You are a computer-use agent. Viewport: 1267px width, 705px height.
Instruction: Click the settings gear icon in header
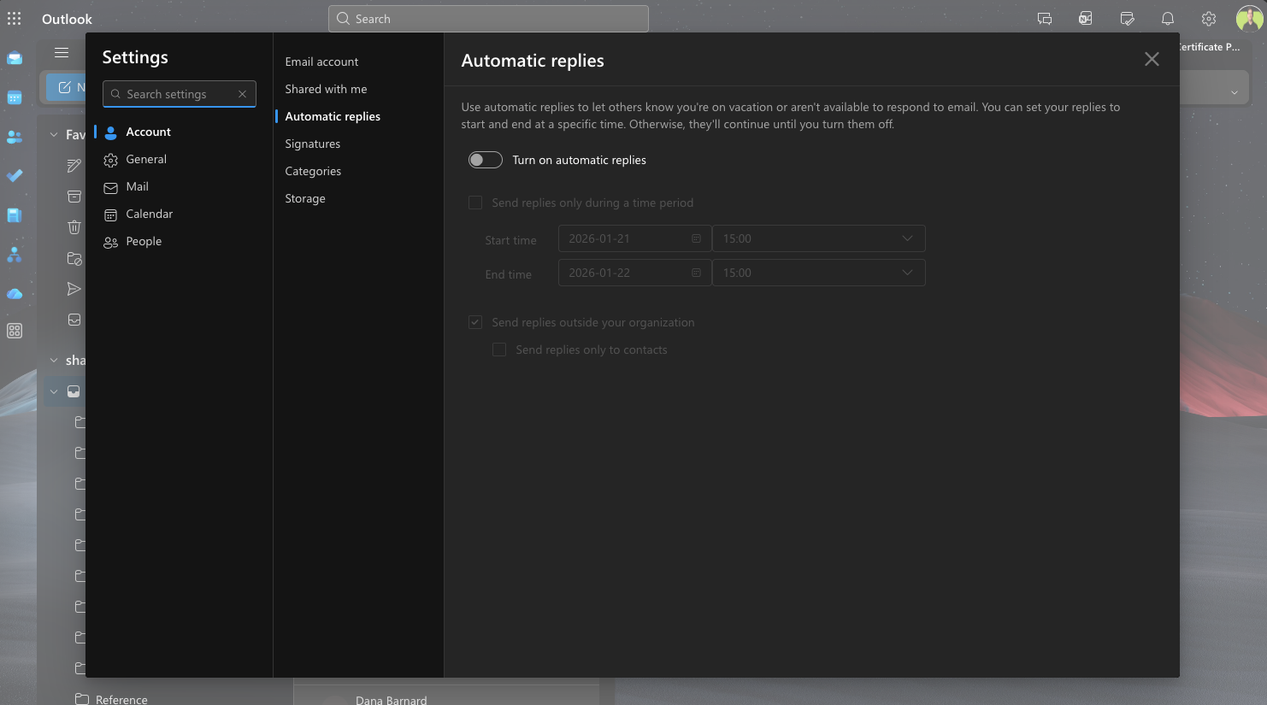click(1208, 19)
